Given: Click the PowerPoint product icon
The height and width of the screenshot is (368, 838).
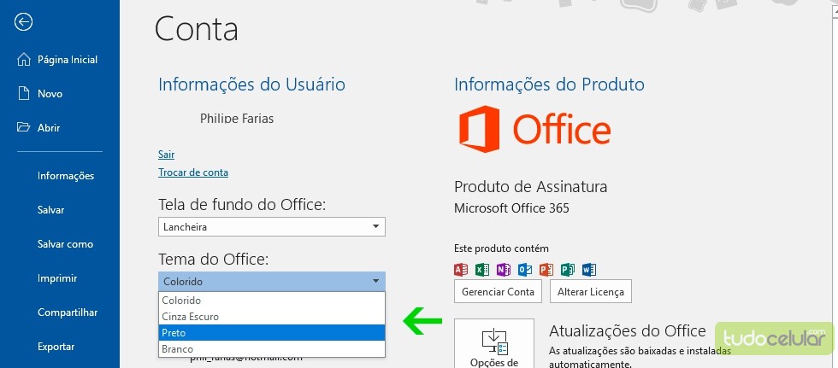Looking at the screenshot, I should pyautogui.click(x=546, y=270).
